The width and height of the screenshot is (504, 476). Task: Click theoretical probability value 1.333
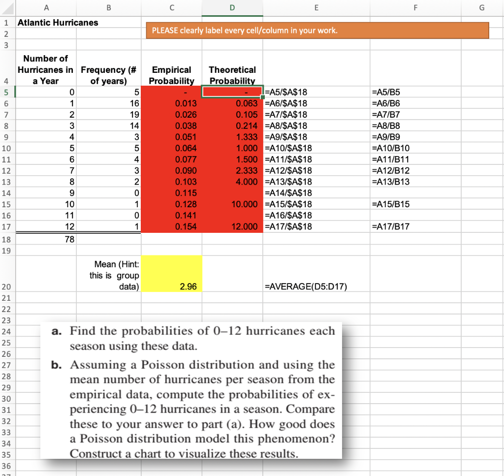coord(247,137)
